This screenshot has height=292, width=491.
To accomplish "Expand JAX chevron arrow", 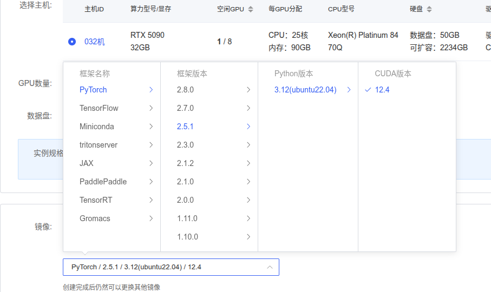I will [x=151, y=163].
